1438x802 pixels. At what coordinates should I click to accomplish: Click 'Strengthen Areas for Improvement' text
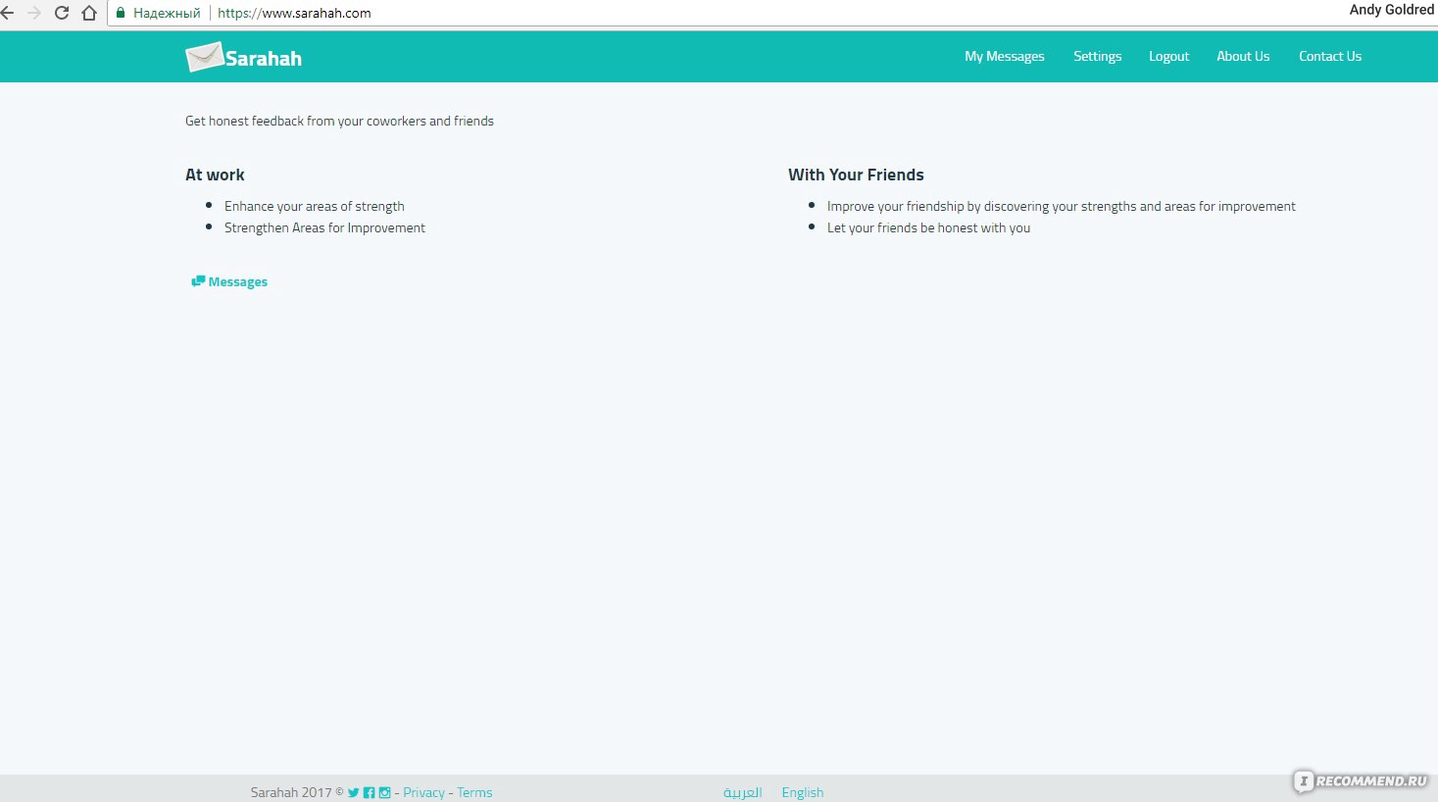click(x=324, y=227)
